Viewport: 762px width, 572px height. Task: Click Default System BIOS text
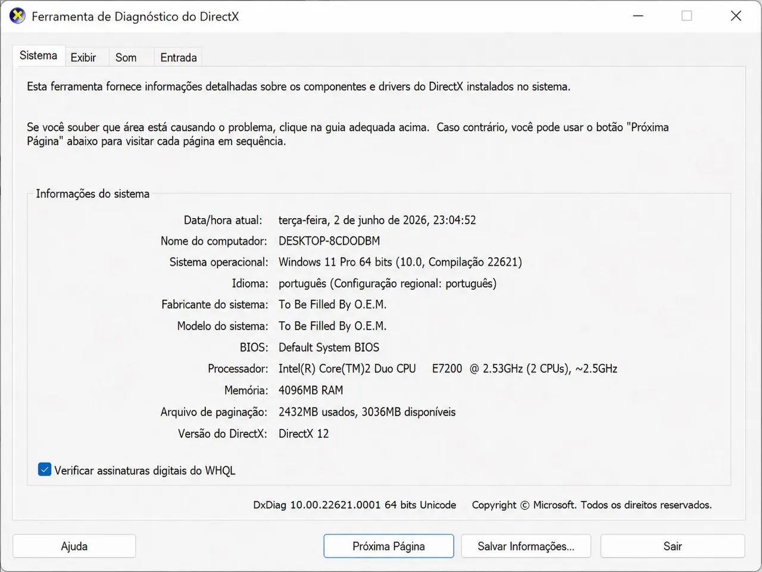point(329,347)
